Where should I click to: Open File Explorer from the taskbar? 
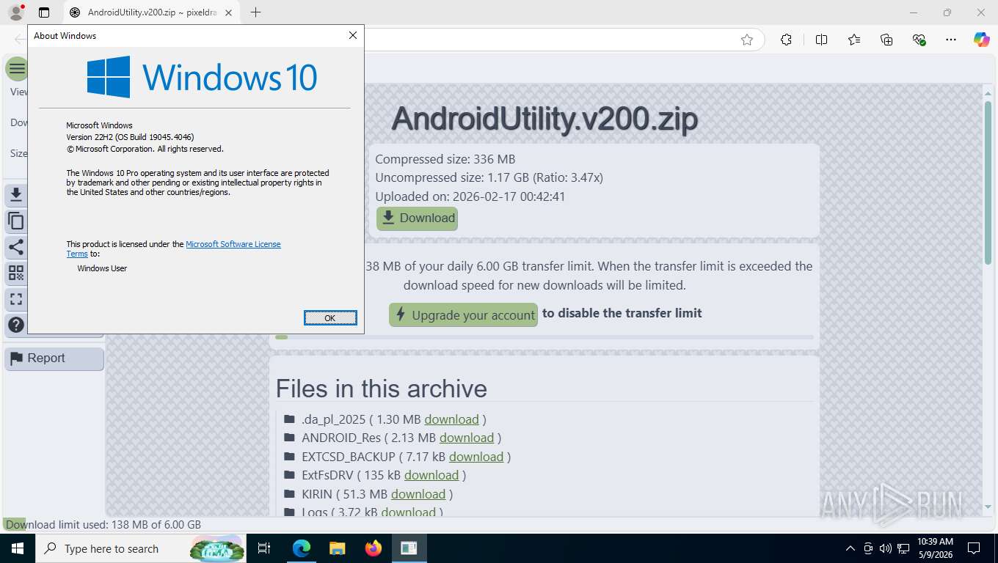[337, 548]
